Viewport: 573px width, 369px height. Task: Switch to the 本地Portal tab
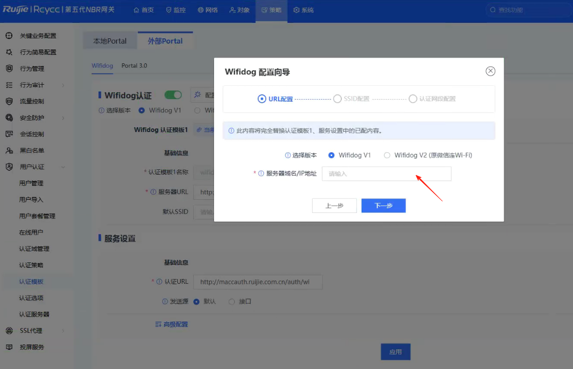(110, 41)
